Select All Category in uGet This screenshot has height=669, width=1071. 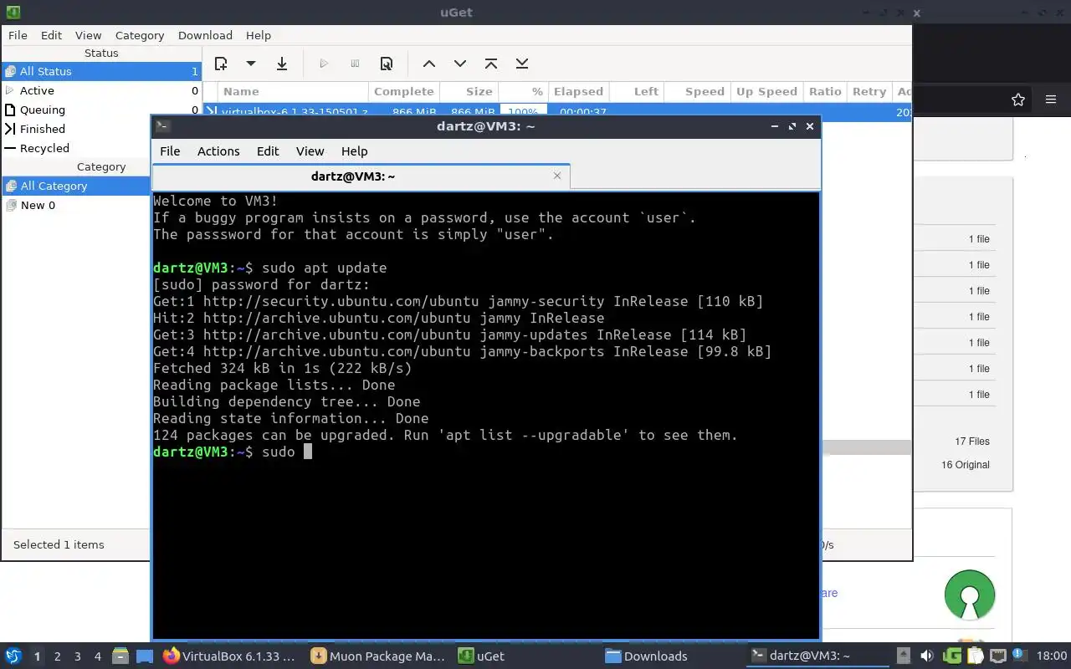click(75, 186)
